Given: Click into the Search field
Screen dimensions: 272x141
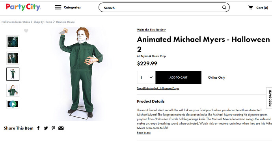Looking at the screenshot, I should (161, 7).
